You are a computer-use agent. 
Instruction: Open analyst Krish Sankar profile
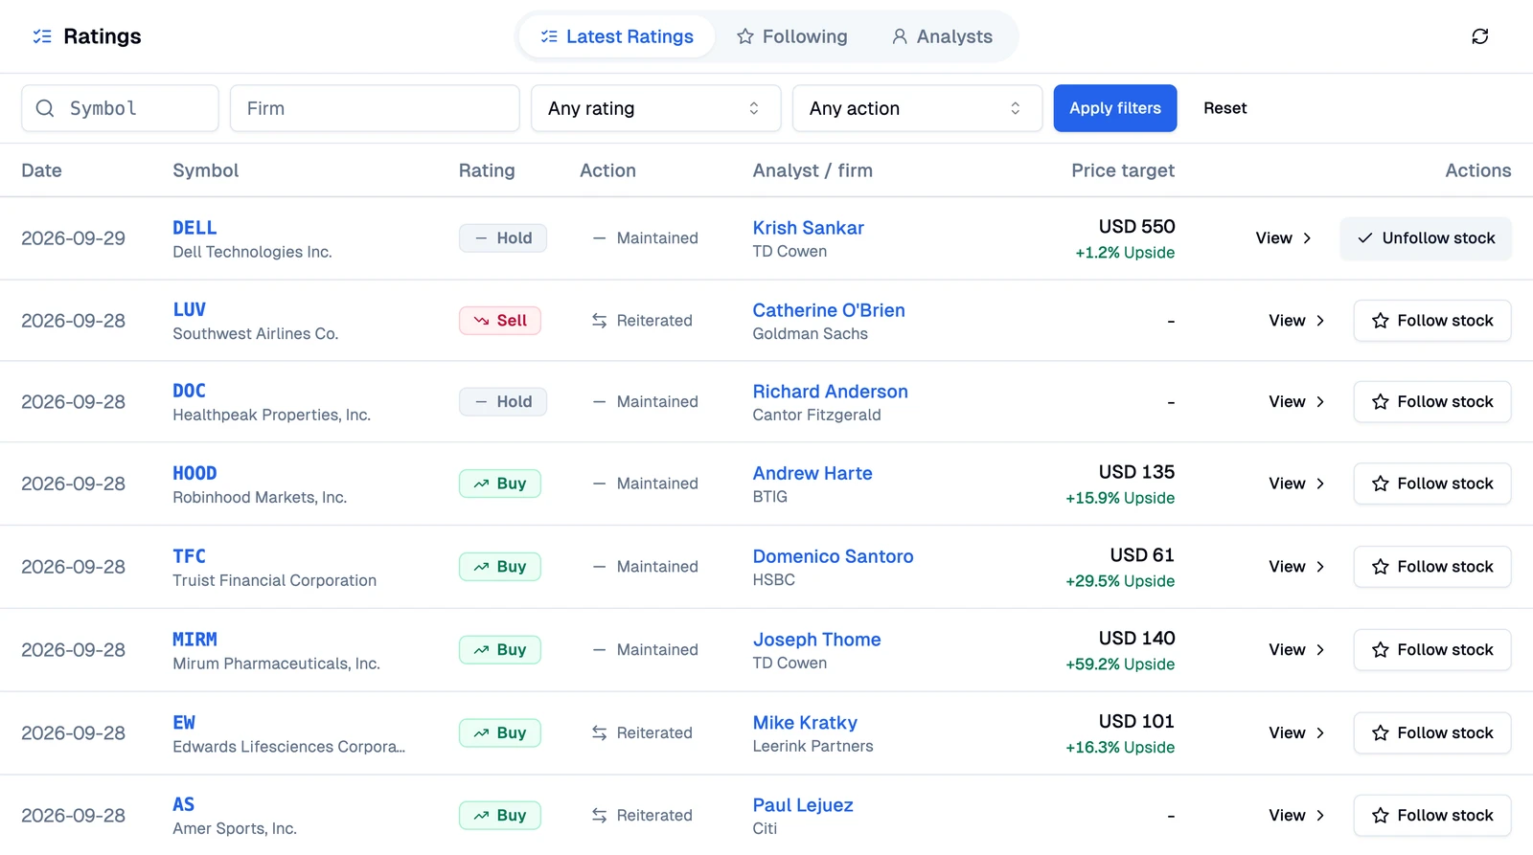(x=808, y=228)
